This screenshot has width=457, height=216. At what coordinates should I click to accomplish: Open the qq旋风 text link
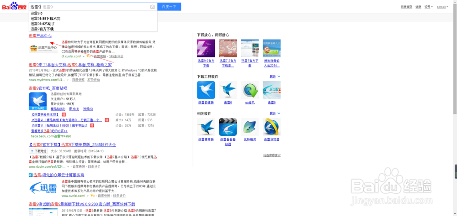250,103
